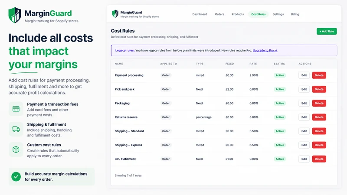The height and width of the screenshot is (195, 347).
Task: Click the £1.50 fixed value
Action: 229,159
